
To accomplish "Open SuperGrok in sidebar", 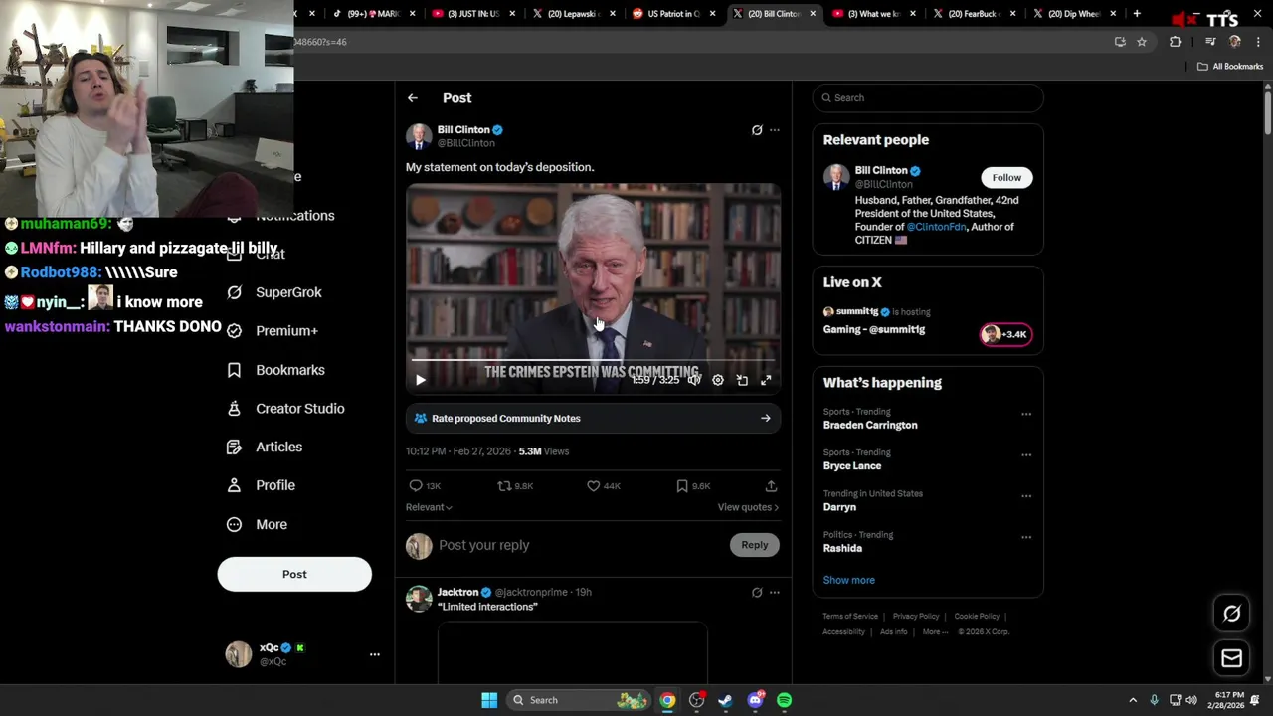I will point(274,292).
